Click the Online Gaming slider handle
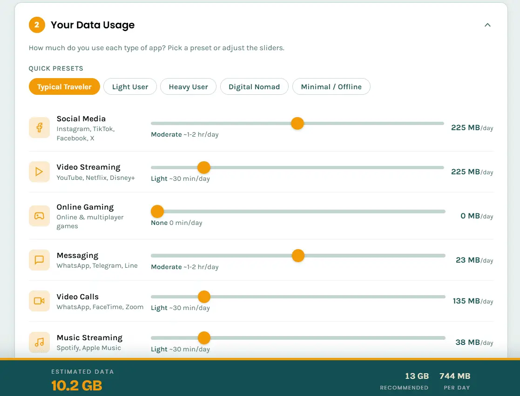This screenshot has width=520, height=396. pos(157,211)
